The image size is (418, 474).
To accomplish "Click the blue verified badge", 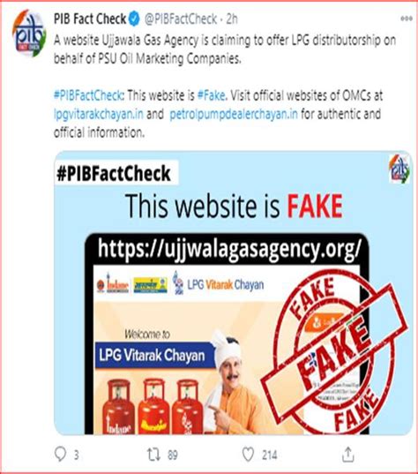I will pyautogui.click(x=134, y=19).
